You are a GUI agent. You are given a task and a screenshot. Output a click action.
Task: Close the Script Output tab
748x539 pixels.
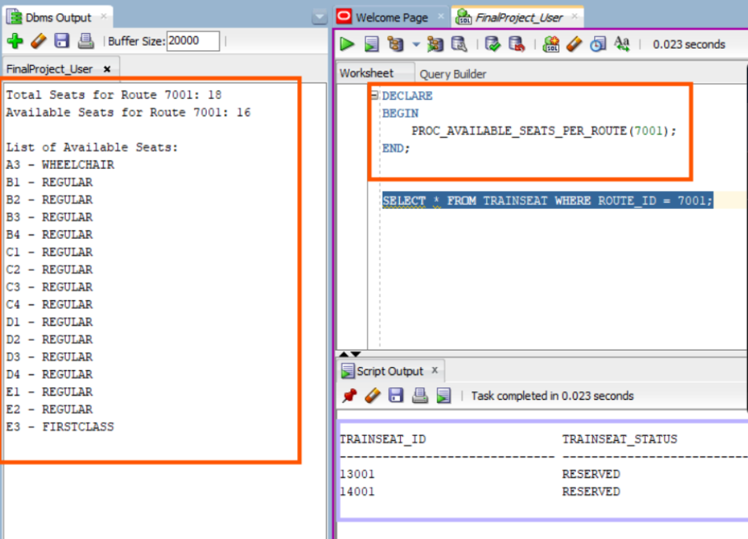434,370
